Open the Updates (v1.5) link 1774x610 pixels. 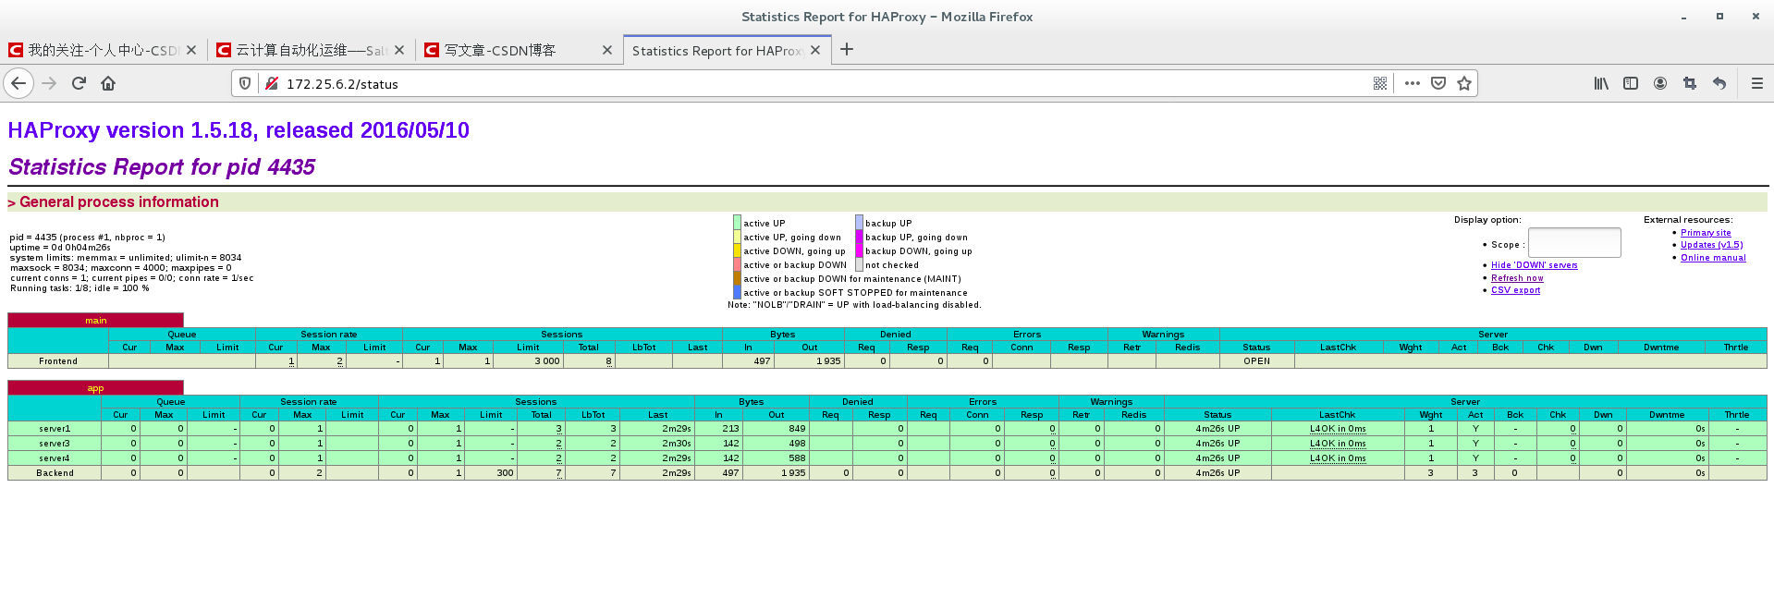(x=1711, y=245)
